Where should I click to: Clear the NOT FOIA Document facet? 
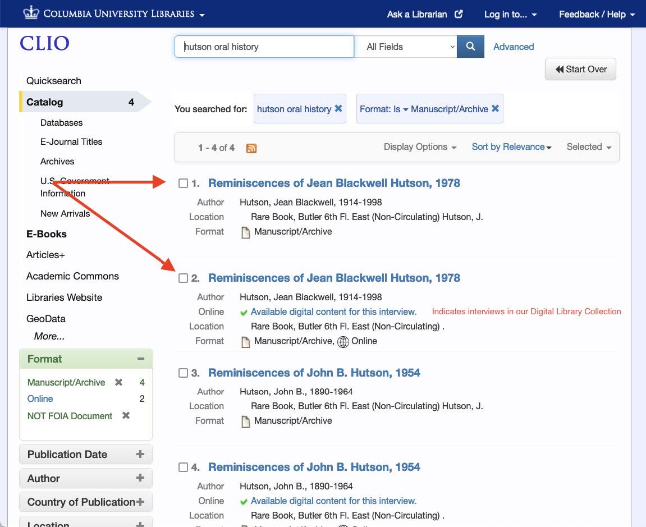coord(125,415)
